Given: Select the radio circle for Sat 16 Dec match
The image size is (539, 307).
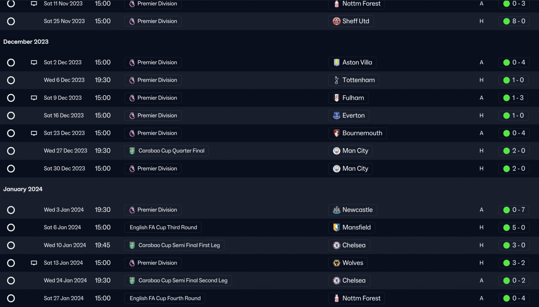Looking at the screenshot, I should tap(11, 116).
